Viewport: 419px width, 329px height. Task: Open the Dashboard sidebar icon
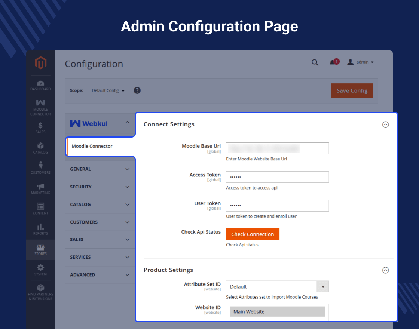[40, 86]
